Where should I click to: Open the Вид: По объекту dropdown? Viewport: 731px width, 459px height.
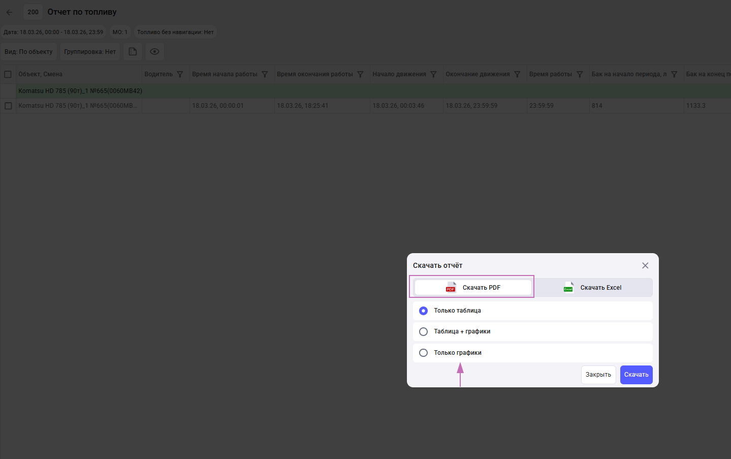click(x=28, y=52)
